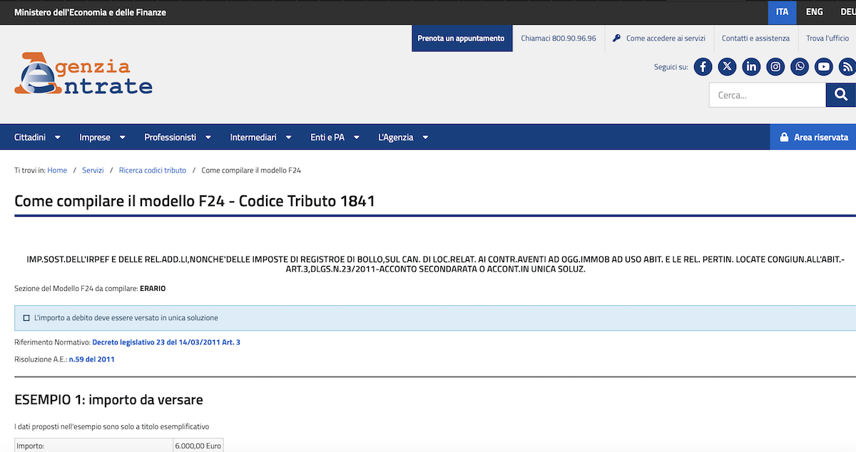Open the YouTube social icon
This screenshot has height=452, width=856.
[824, 67]
